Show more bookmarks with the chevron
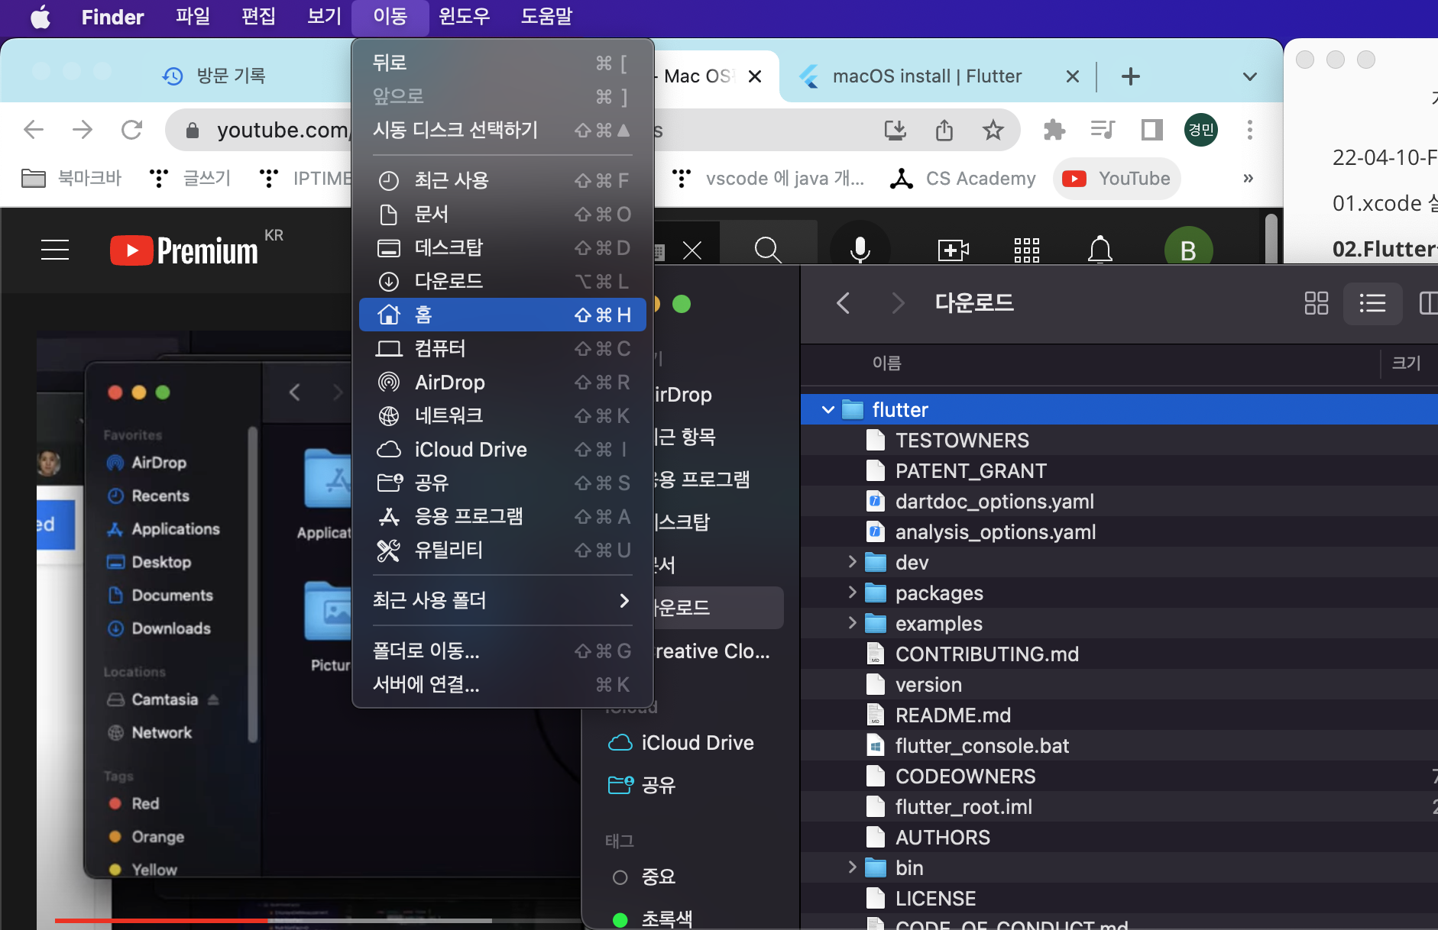1438x930 pixels. point(1249,179)
